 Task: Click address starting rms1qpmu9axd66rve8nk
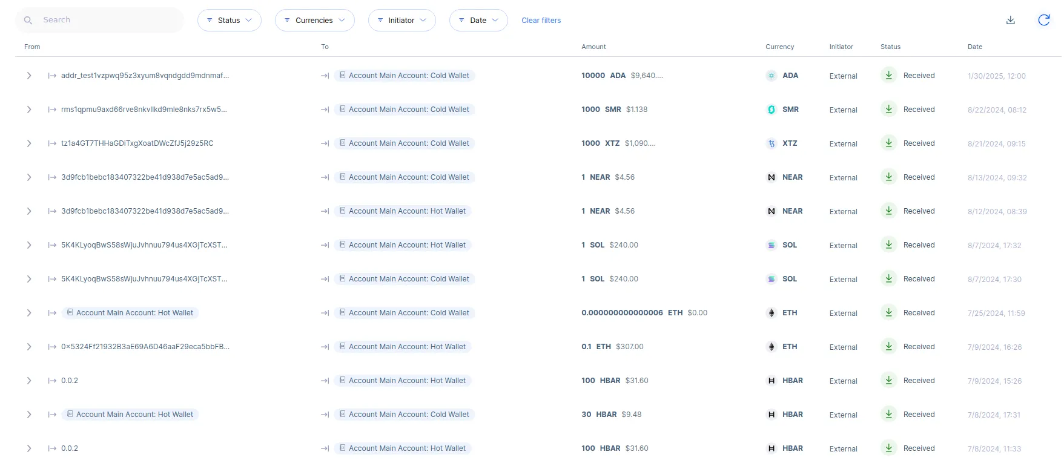tap(144, 110)
